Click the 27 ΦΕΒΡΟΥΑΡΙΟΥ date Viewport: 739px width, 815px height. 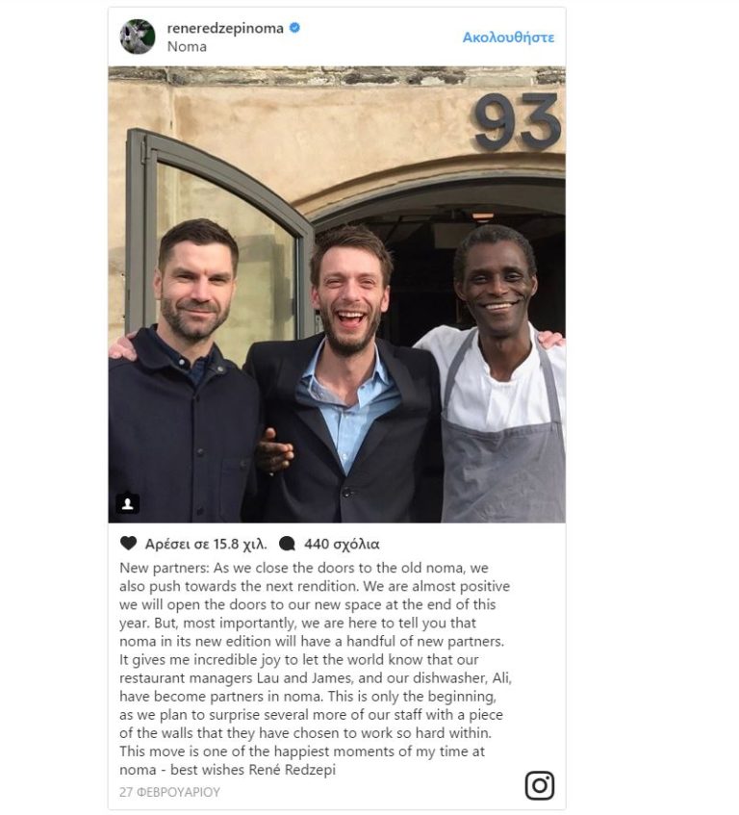click(169, 792)
